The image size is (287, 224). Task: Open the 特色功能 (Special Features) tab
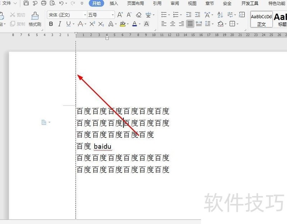pos(277,4)
